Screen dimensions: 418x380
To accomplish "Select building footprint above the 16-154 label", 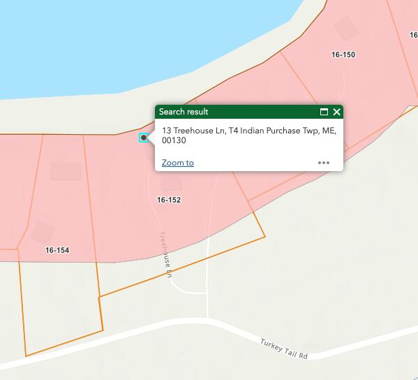I will point(42,232).
